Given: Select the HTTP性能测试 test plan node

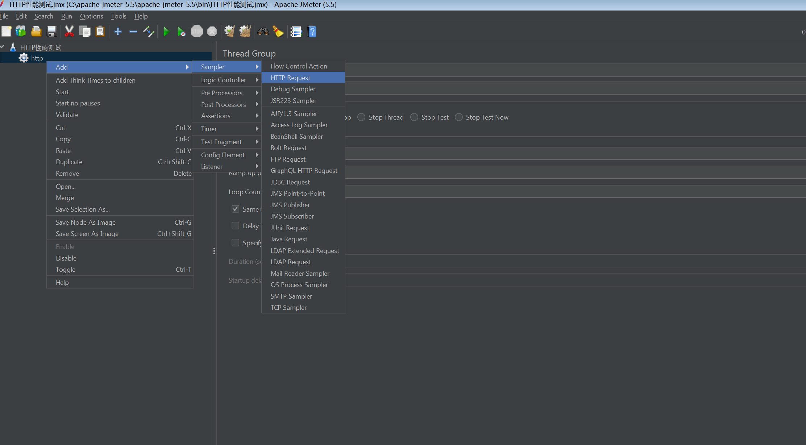Looking at the screenshot, I should [x=41, y=47].
